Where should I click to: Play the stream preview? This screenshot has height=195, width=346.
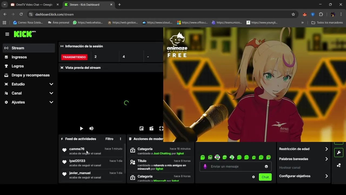[x=81, y=128]
